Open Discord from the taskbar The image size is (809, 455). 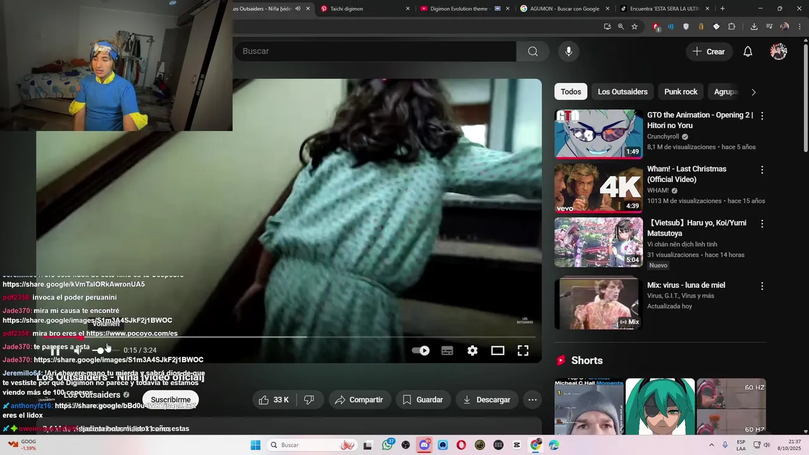pos(424,445)
